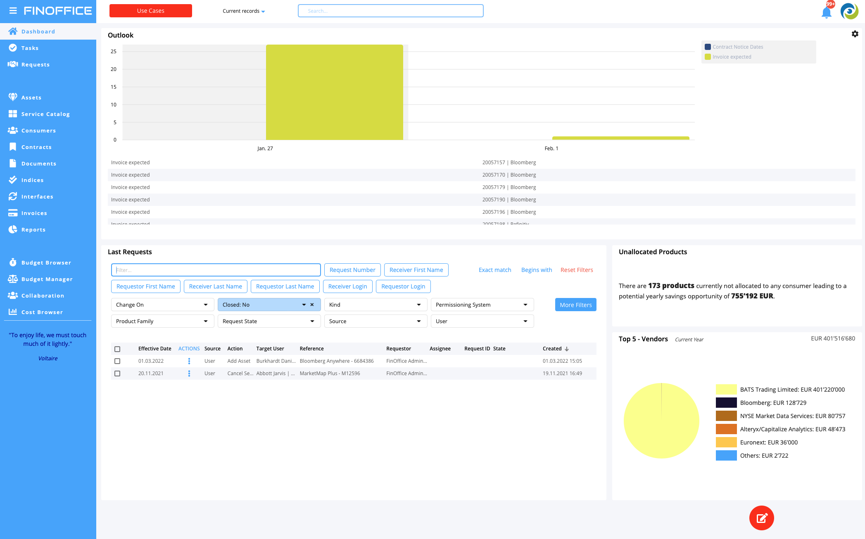Click the Requests handshake icon
Viewport: 865px width, 539px height.
(13, 64)
